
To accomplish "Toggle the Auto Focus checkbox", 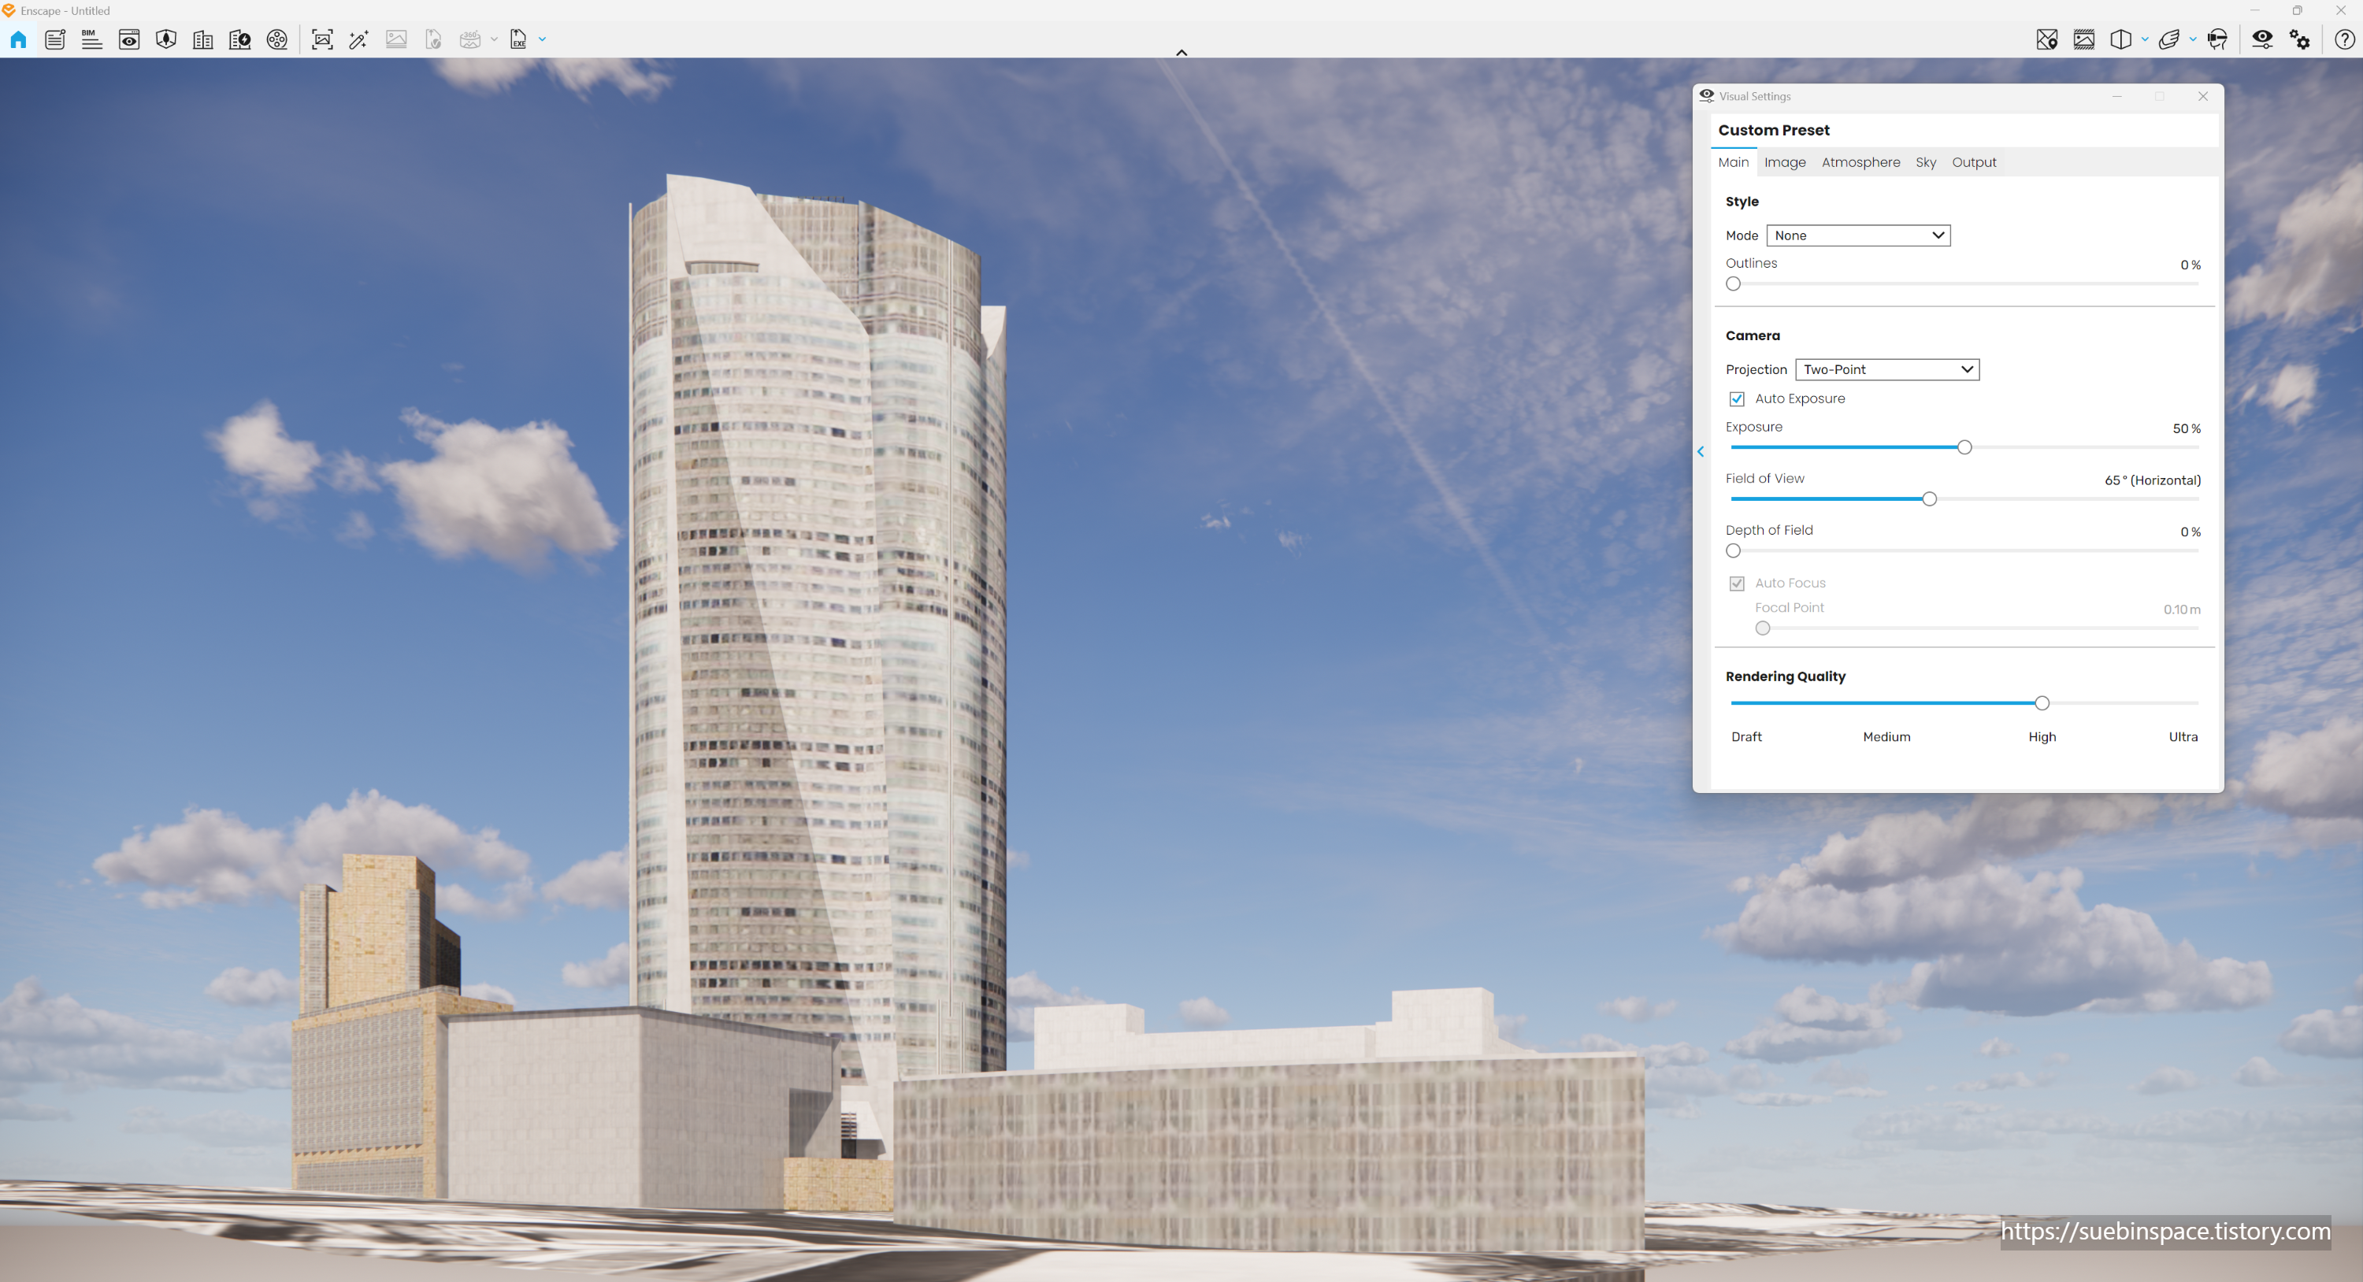I will pyautogui.click(x=1737, y=584).
